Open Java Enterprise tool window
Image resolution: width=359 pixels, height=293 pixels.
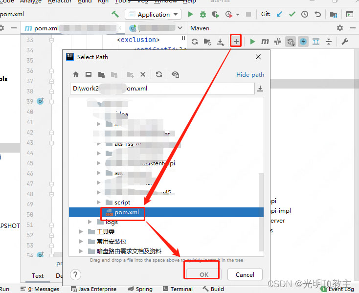point(93,289)
